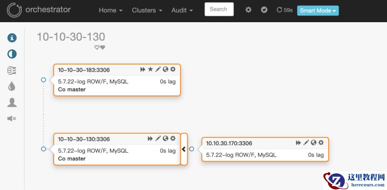Screen dimensions: 387x190
Task: Open gear settings on 10.10.30.170:3306
Action: tap(321, 143)
